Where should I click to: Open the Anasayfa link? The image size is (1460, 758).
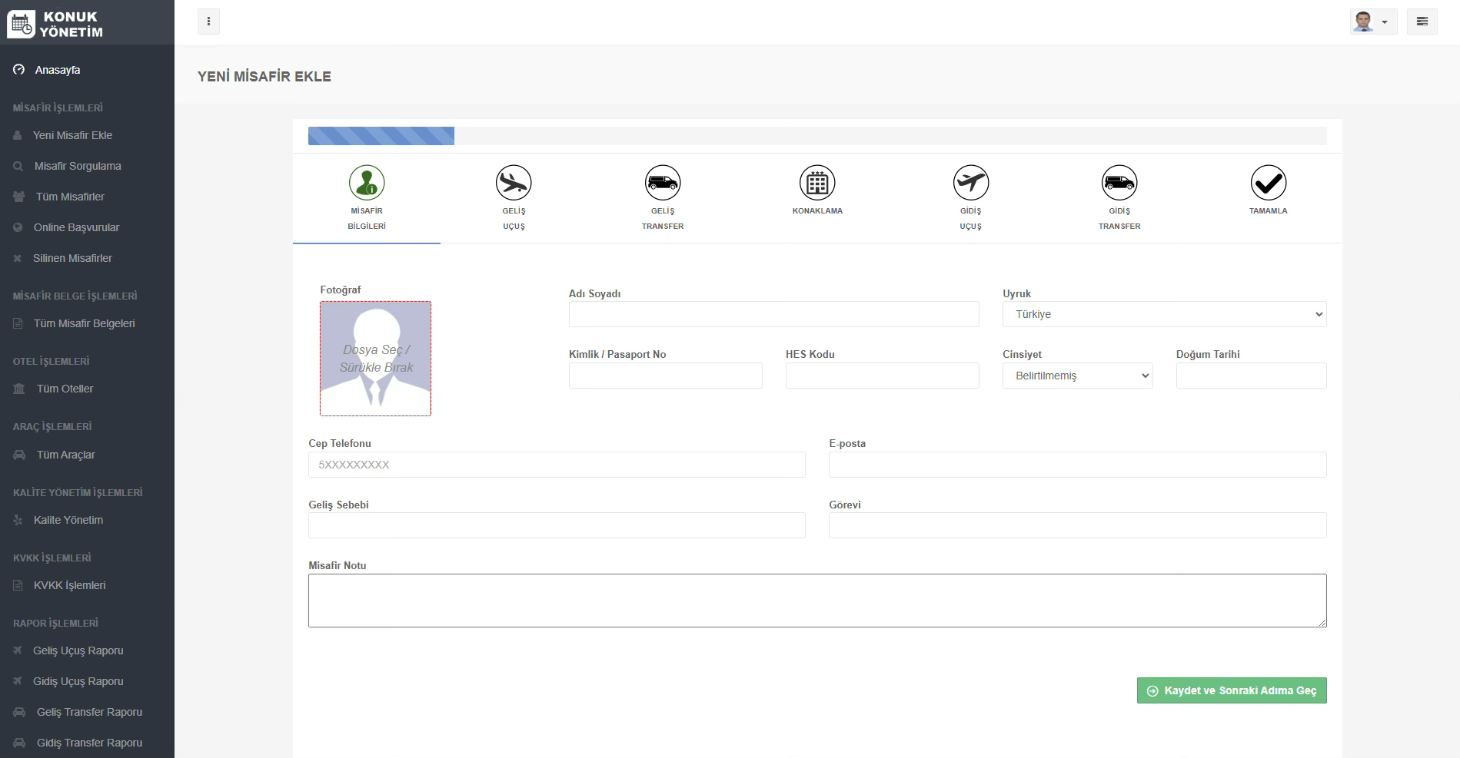coord(57,70)
